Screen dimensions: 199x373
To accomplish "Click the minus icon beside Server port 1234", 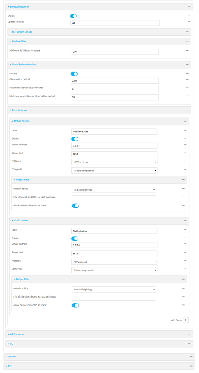I will click(185, 153).
